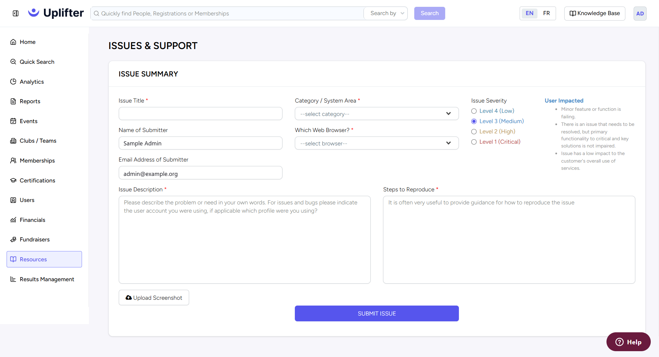The width and height of the screenshot is (659, 357).
Task: Click the Uplifter logo
Action: point(56,13)
